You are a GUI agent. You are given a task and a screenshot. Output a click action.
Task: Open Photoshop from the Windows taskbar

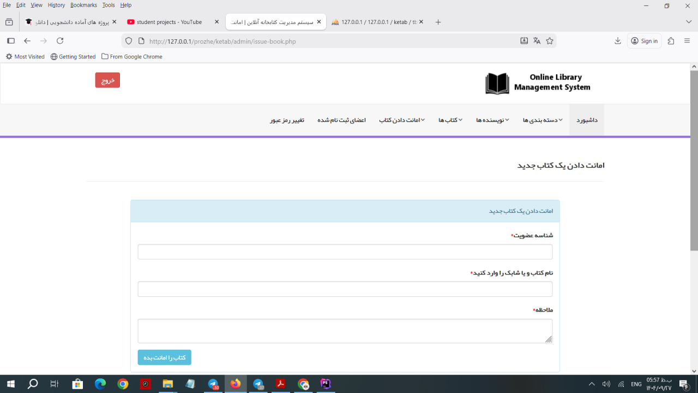(x=326, y=384)
